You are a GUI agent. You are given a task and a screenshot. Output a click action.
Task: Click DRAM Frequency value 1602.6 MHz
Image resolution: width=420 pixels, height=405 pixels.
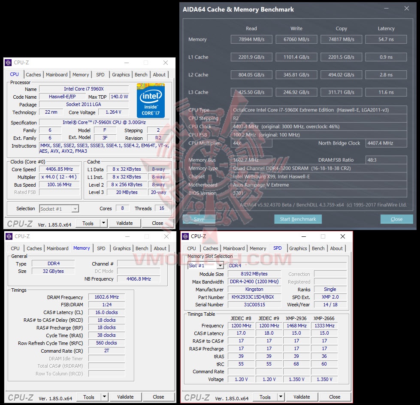pos(106,297)
